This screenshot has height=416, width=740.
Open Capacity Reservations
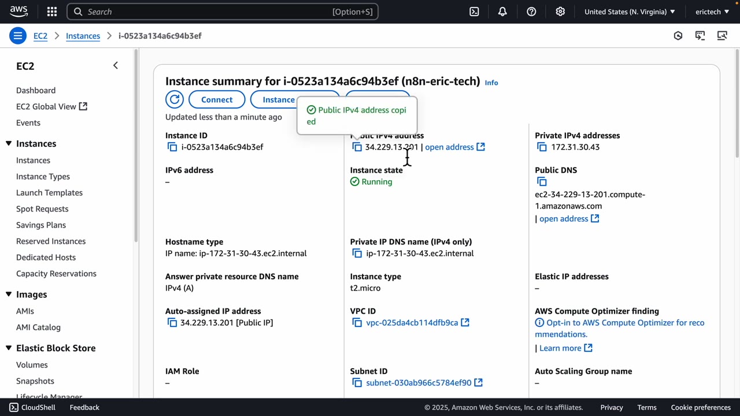coord(56,273)
